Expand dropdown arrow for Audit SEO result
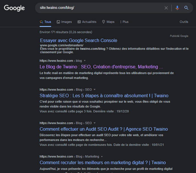 click(x=95, y=123)
